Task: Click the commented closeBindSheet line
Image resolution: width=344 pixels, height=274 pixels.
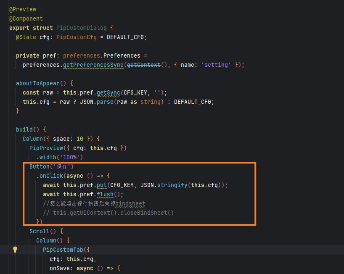Action: click(x=113, y=213)
